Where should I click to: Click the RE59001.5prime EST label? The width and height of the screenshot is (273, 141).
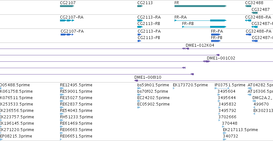coord(76,91)
